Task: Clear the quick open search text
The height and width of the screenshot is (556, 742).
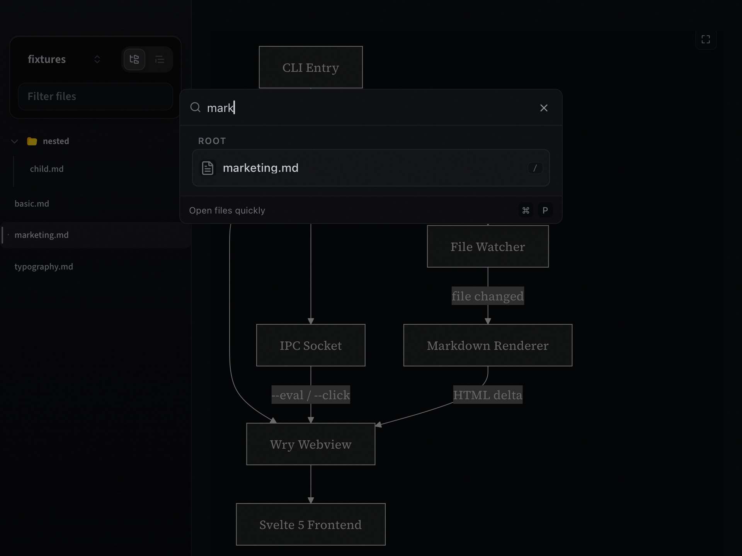Action: click(544, 108)
